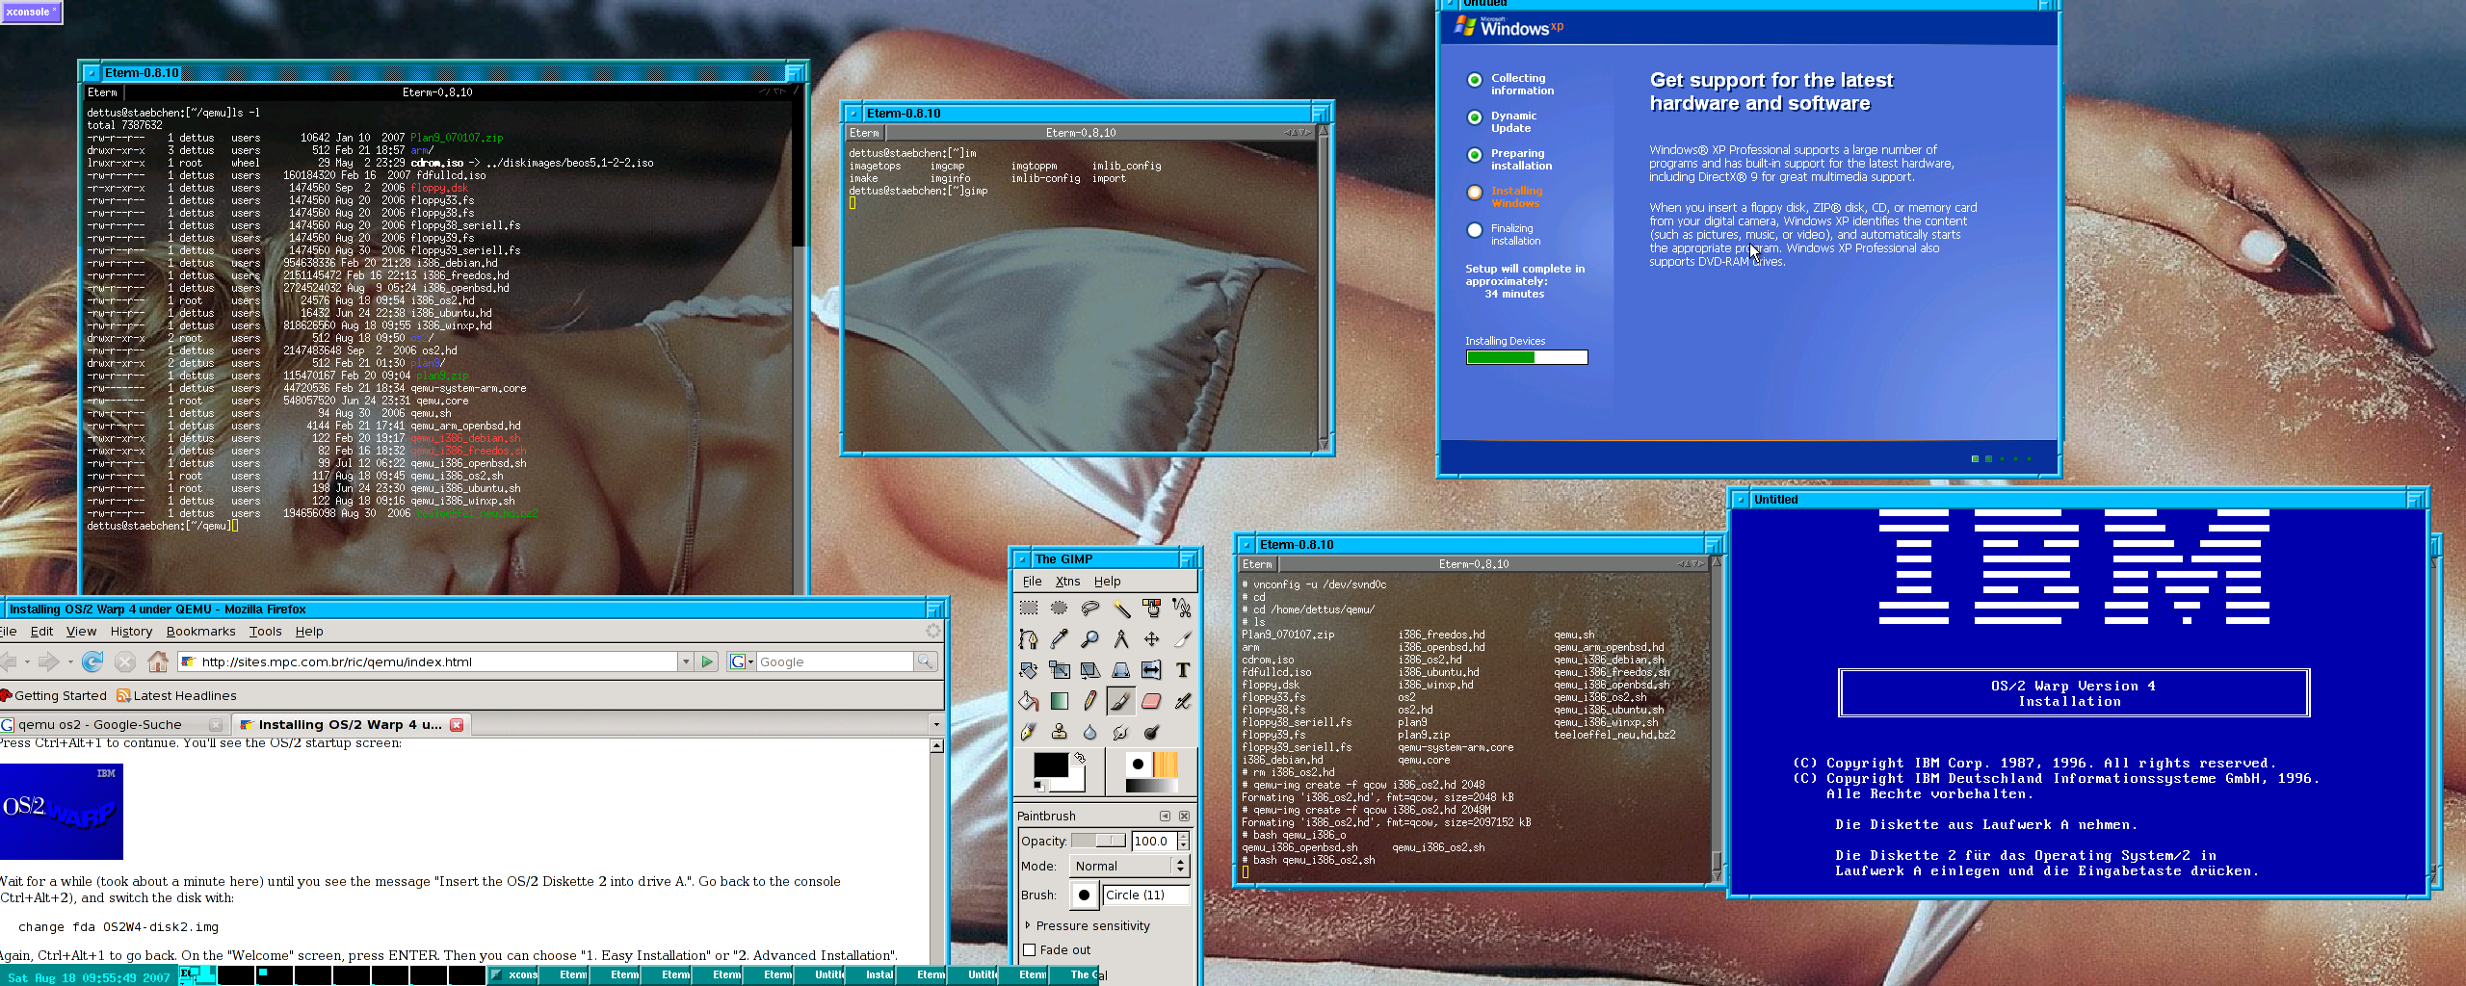Activate the Measure compass tool

(1121, 638)
